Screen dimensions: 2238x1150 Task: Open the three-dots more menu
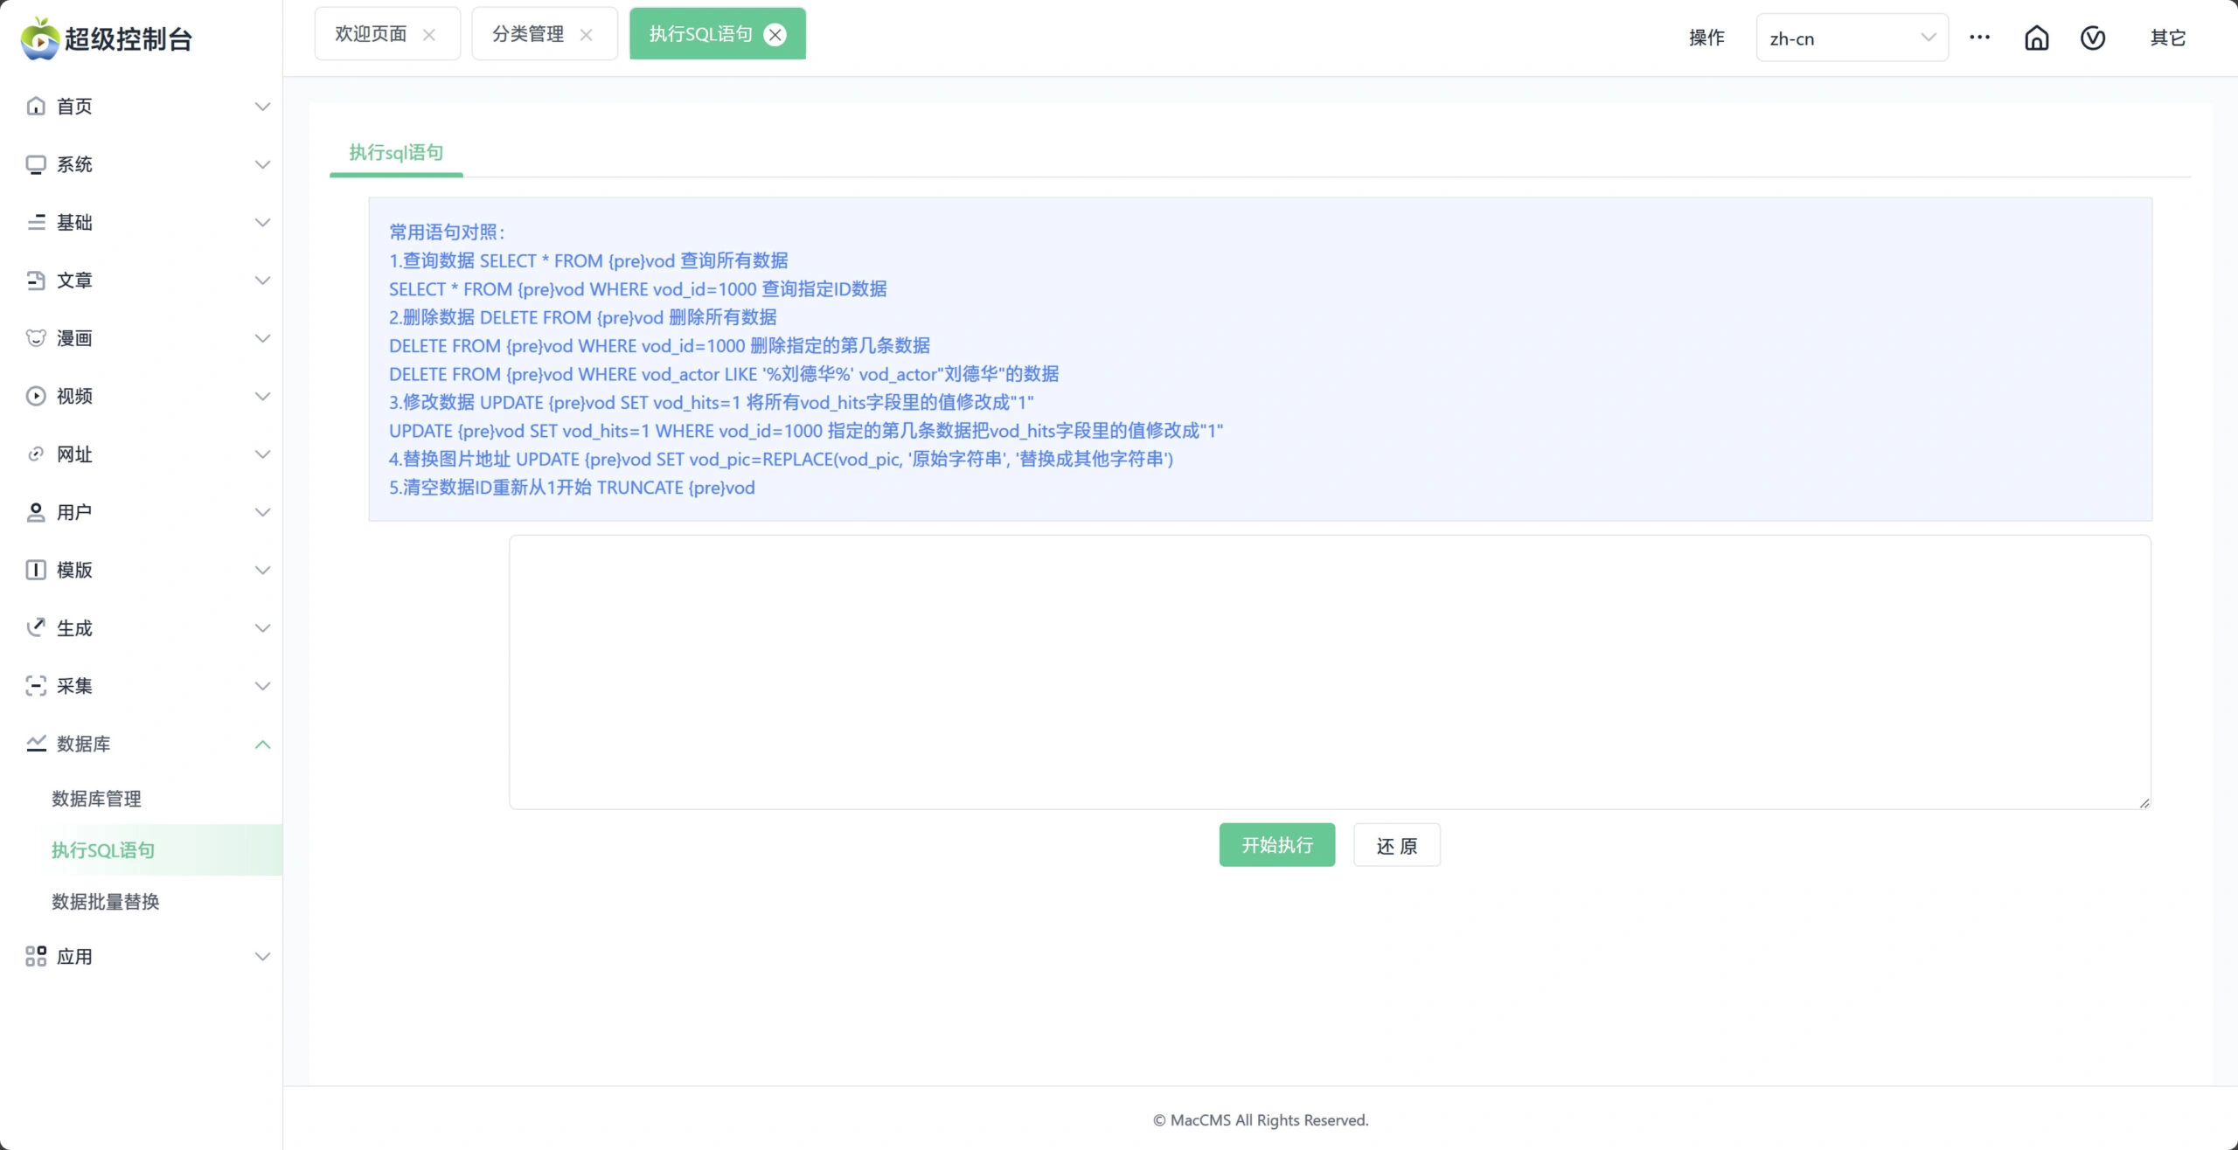pyautogui.click(x=1979, y=37)
